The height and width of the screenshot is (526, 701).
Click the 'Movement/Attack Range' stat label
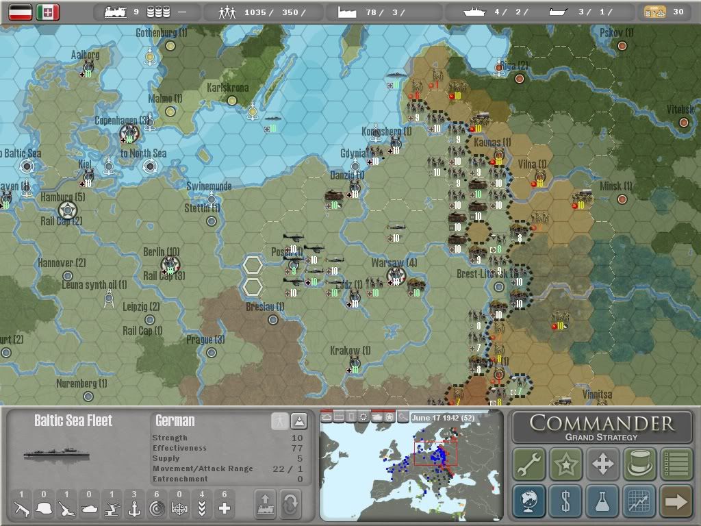pyautogui.click(x=203, y=468)
